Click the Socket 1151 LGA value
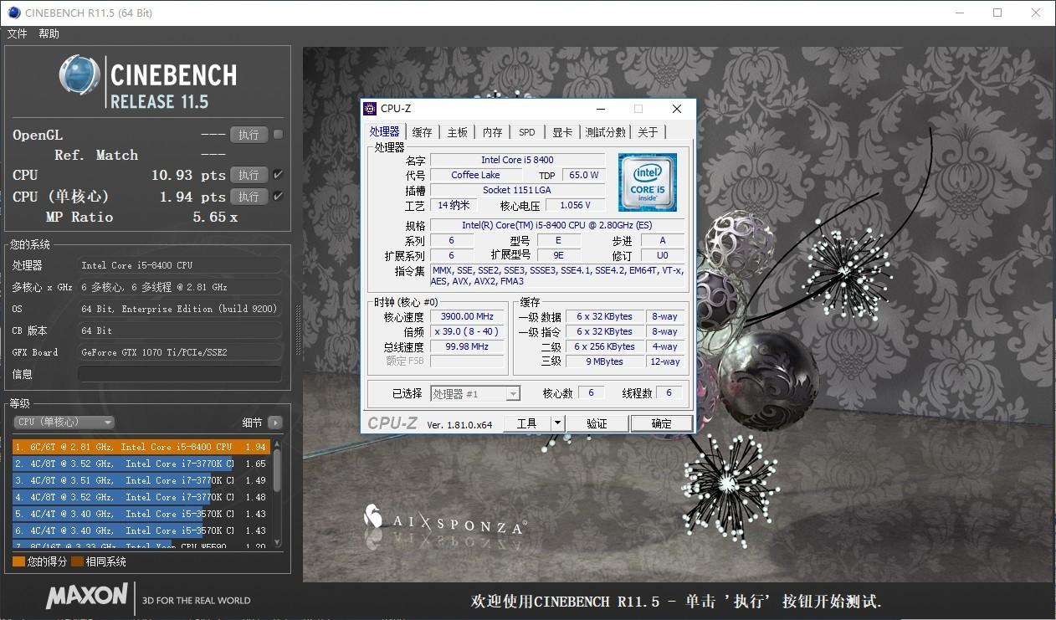The image size is (1056, 620). 517,190
